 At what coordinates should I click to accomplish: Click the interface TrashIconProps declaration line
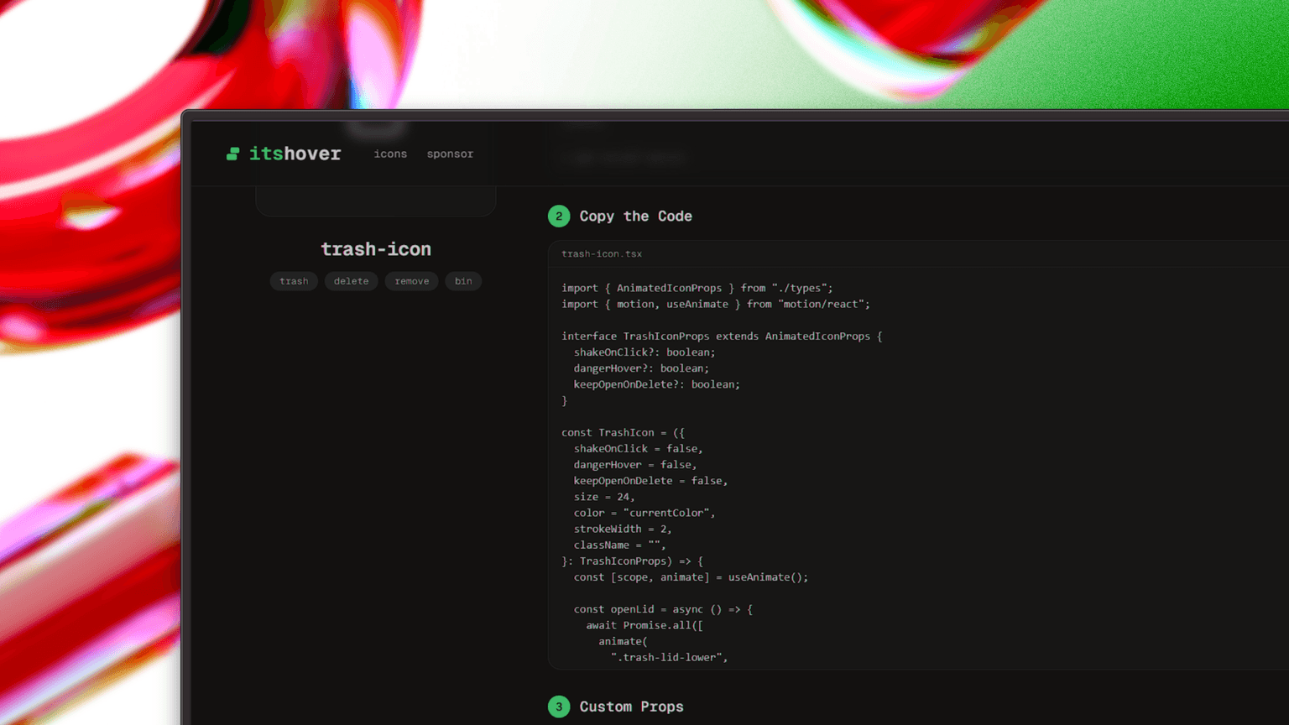coord(722,336)
